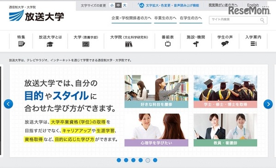Click 通信制大学・大学院 tagline above logo
This screenshot has height=168, width=276.
[x=23, y=7]
